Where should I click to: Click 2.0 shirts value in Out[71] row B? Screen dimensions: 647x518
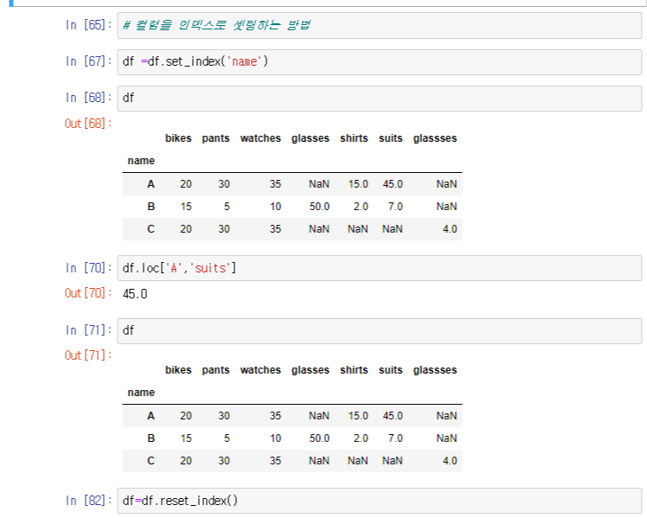click(x=361, y=438)
